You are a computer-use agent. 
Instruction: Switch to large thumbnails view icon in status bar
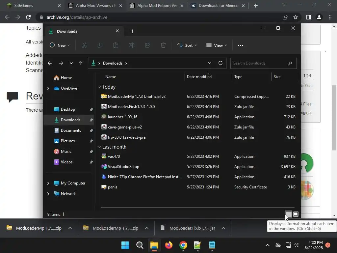tap(296, 214)
